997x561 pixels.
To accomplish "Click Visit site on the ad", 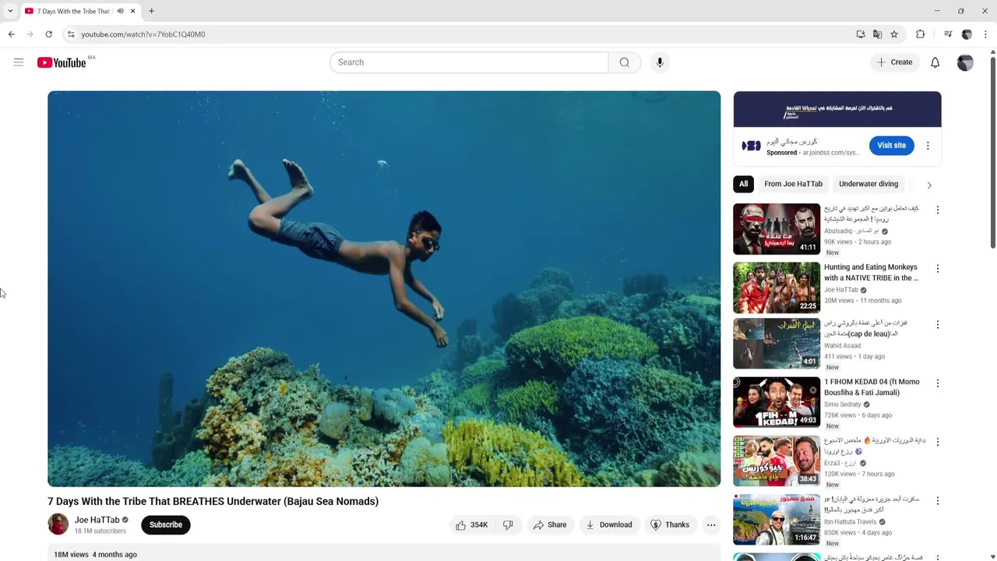I will [x=891, y=146].
